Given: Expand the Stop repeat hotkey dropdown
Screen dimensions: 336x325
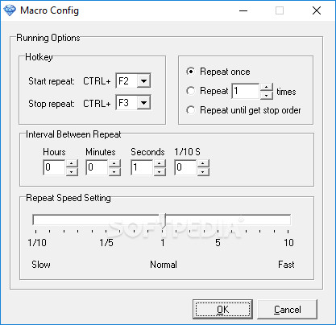Looking at the screenshot, I should [143, 102].
